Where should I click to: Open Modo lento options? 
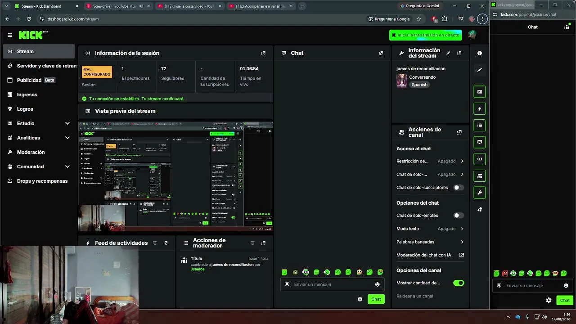(x=430, y=229)
